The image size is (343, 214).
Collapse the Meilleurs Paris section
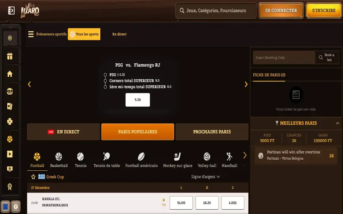click(x=337, y=123)
